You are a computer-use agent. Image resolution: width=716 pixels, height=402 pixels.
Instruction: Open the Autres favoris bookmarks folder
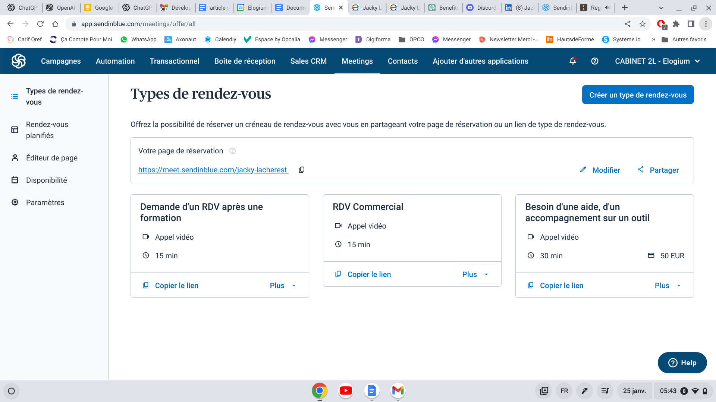coord(684,39)
